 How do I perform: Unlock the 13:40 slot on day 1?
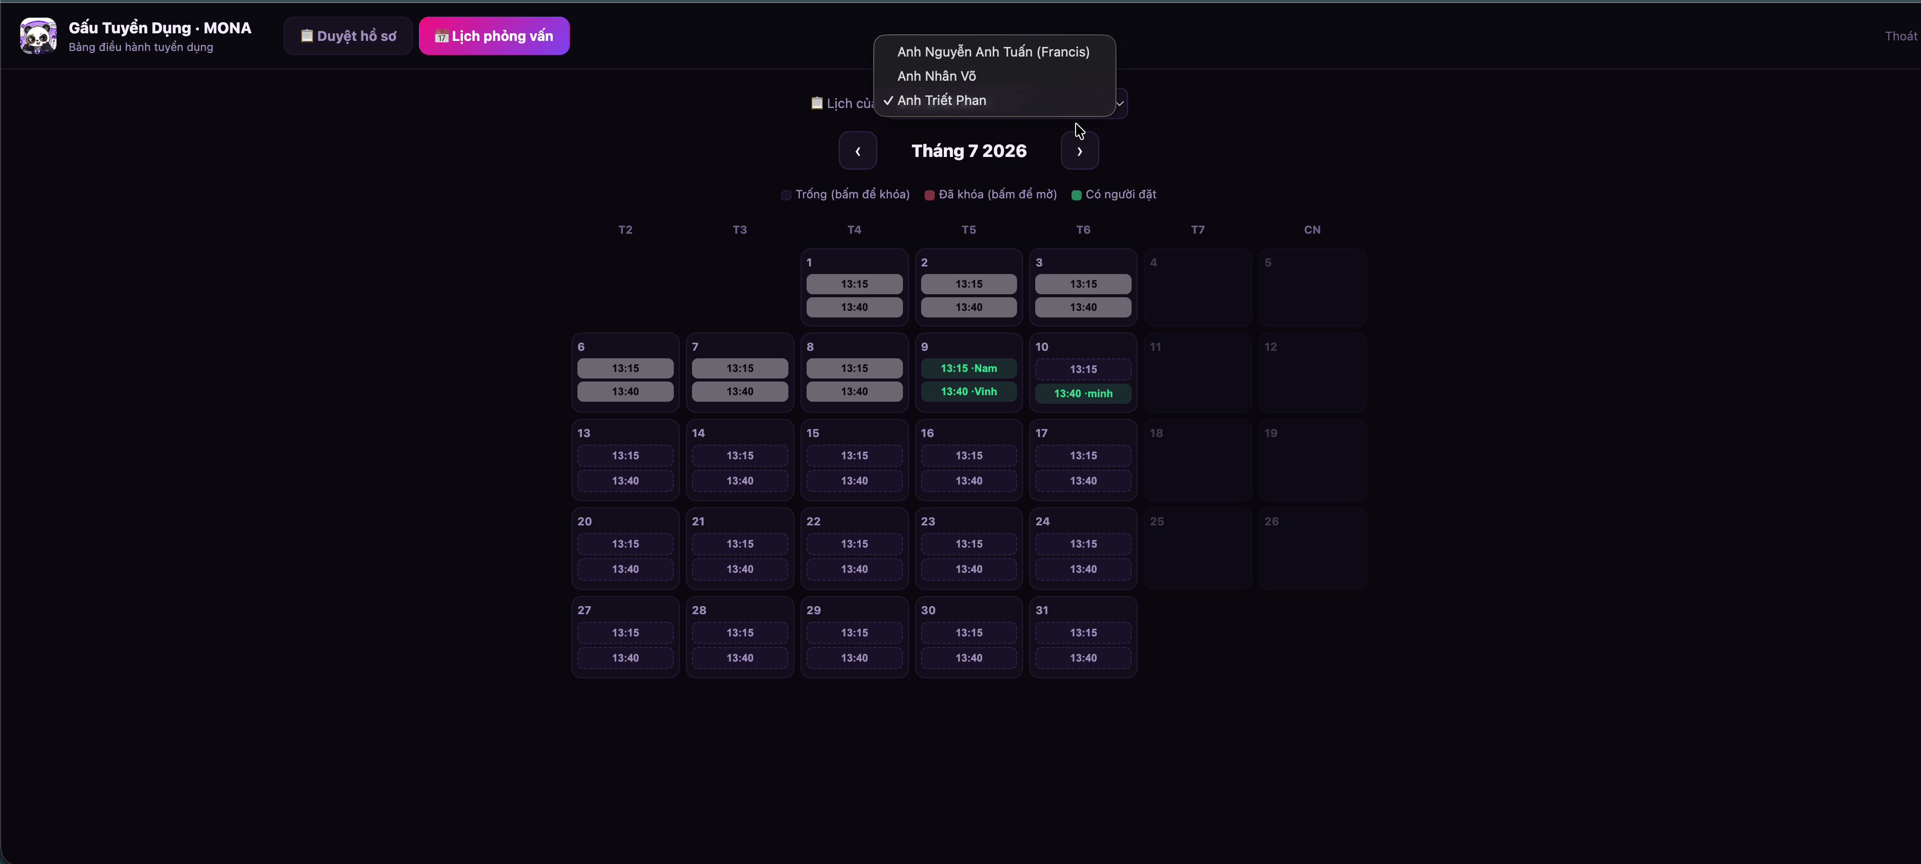854,307
